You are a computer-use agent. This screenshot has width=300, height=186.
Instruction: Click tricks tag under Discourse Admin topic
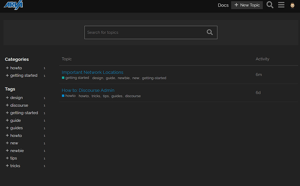pyautogui.click(x=96, y=96)
